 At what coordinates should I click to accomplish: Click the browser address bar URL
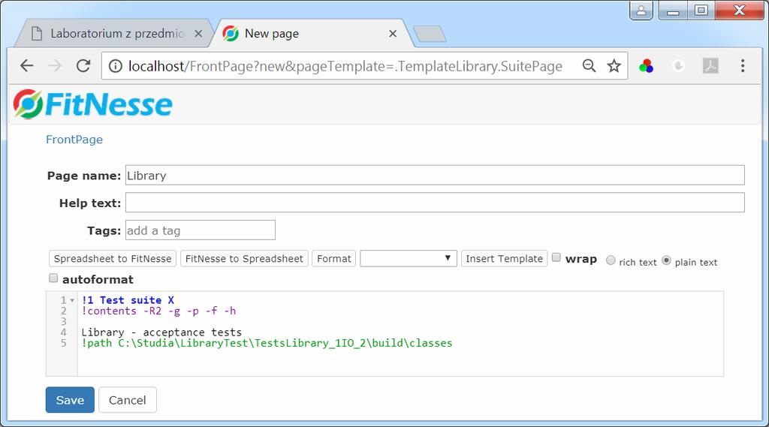(345, 66)
